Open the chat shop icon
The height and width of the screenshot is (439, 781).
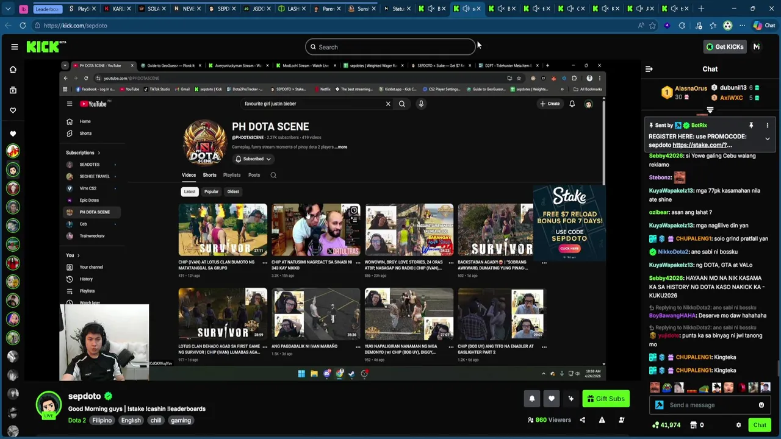click(x=694, y=425)
